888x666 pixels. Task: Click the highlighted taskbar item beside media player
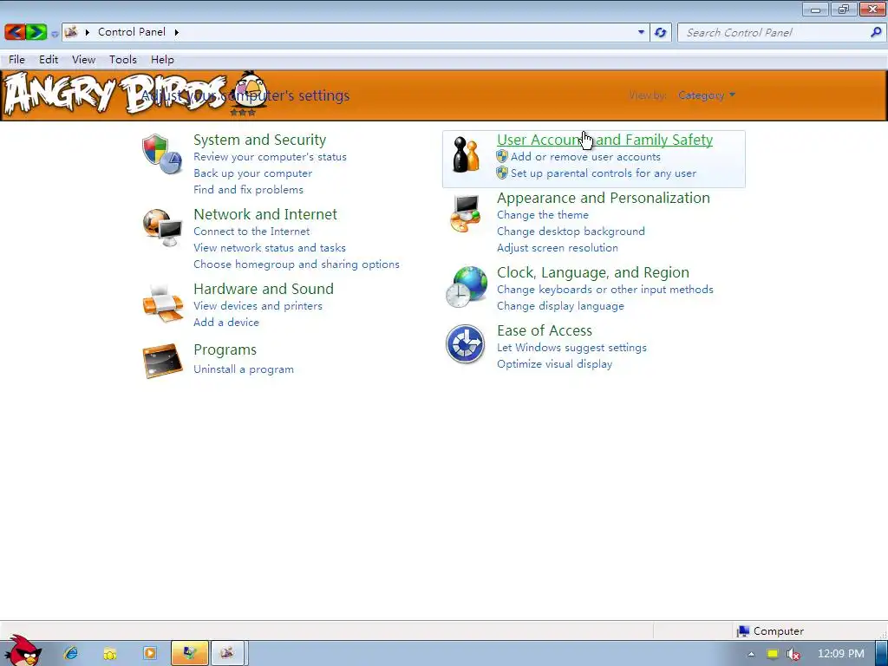[x=190, y=653]
